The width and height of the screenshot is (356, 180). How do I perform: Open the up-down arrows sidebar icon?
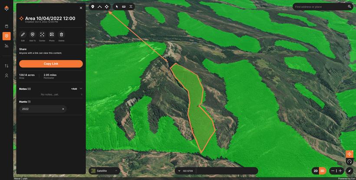[7, 66]
